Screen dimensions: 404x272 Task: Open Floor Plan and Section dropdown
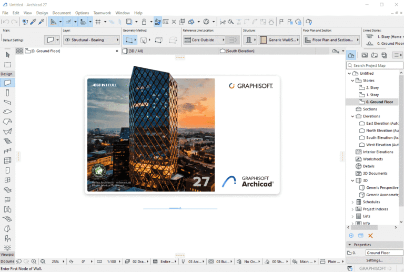click(x=331, y=40)
